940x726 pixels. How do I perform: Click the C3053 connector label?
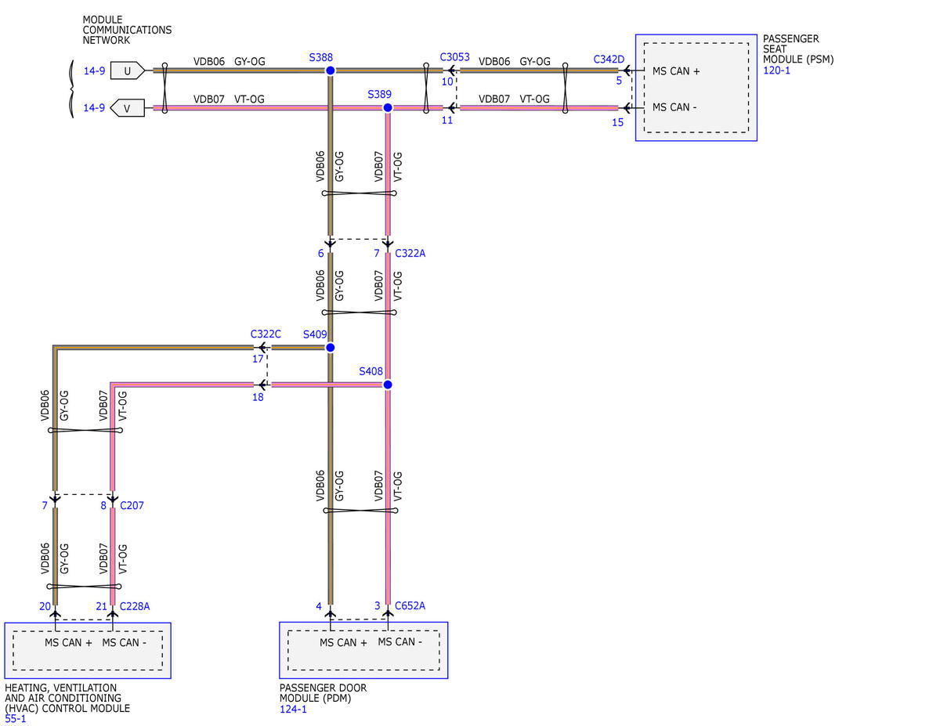tap(454, 57)
